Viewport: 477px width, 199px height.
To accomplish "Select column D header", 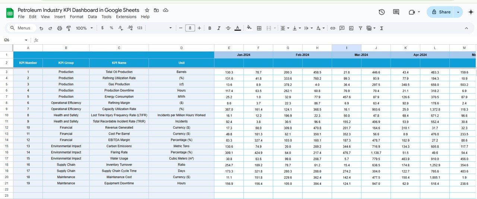I will pos(181,48).
